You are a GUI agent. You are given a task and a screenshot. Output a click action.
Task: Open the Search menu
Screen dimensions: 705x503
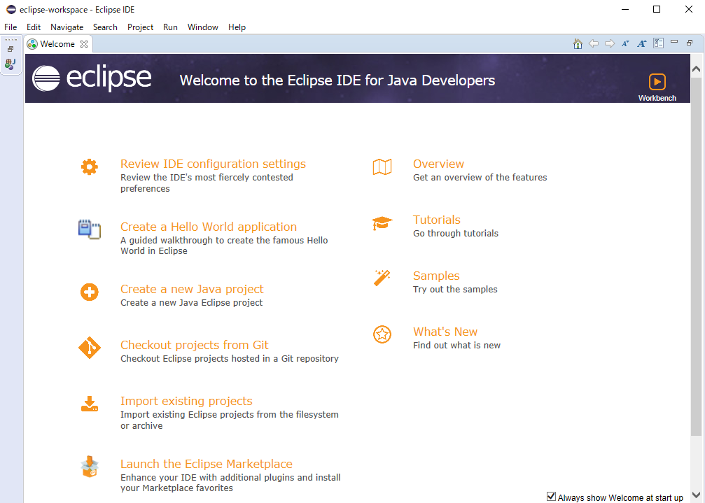coord(105,27)
